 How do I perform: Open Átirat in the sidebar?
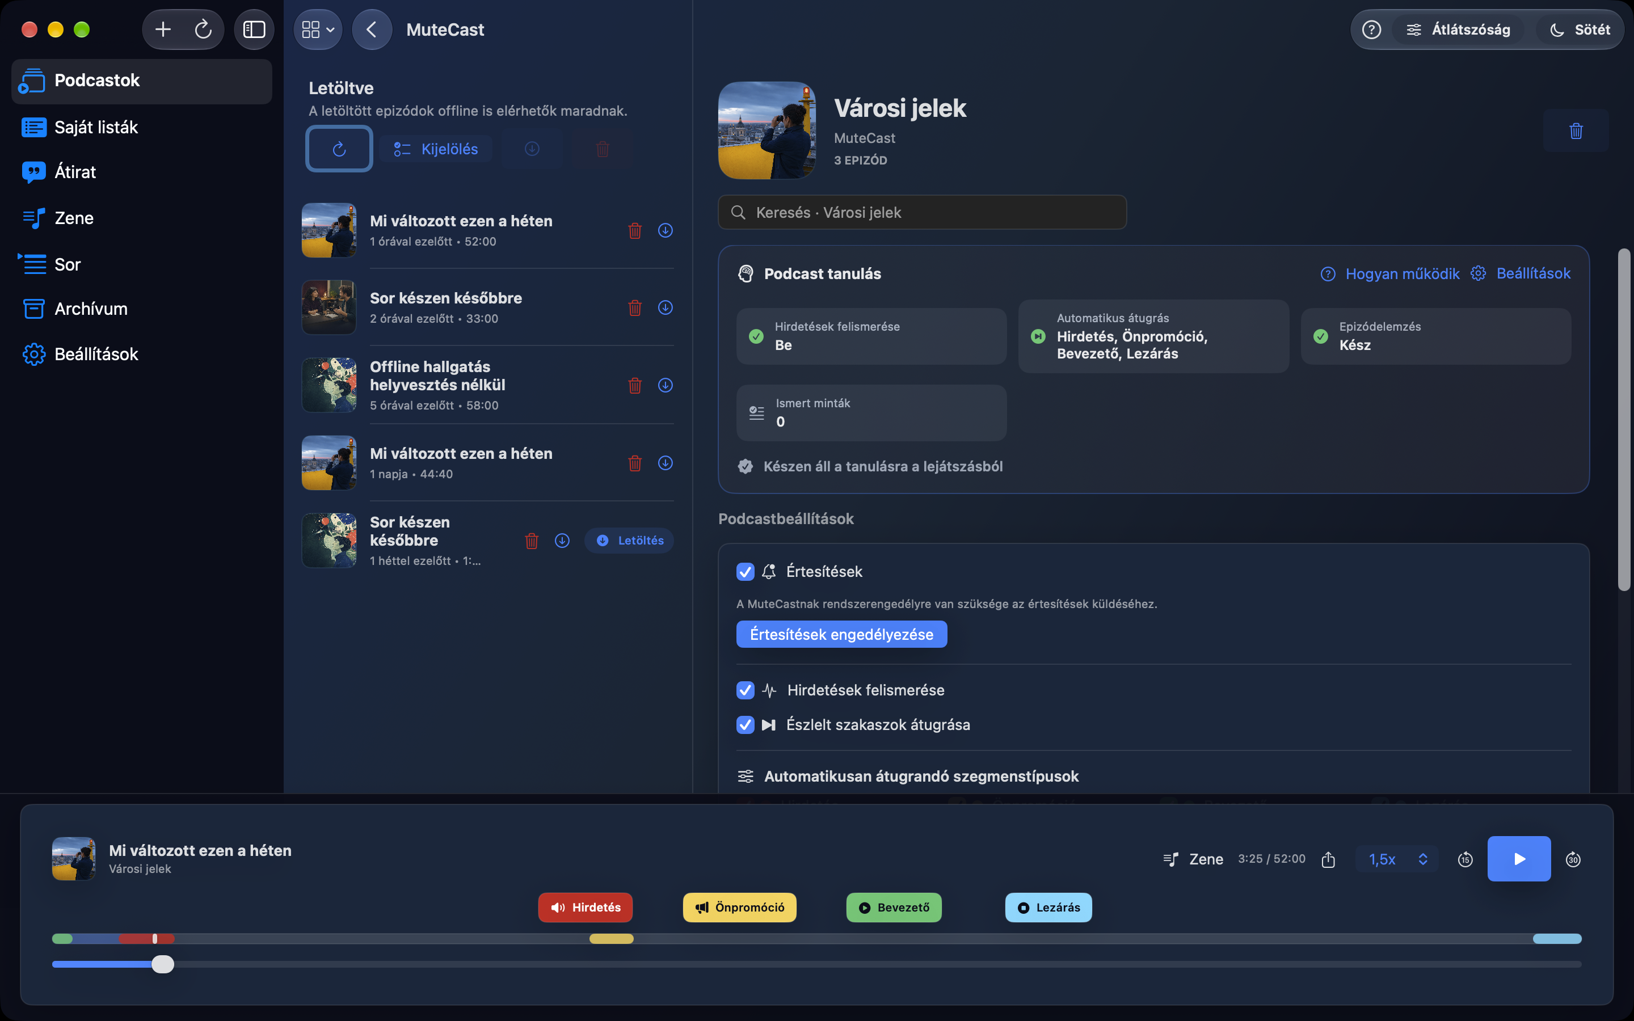(x=142, y=172)
